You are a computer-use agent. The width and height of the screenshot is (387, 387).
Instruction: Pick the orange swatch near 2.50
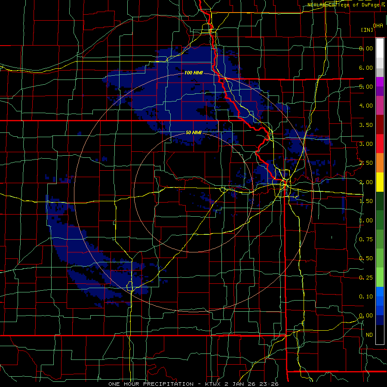coord(380,163)
